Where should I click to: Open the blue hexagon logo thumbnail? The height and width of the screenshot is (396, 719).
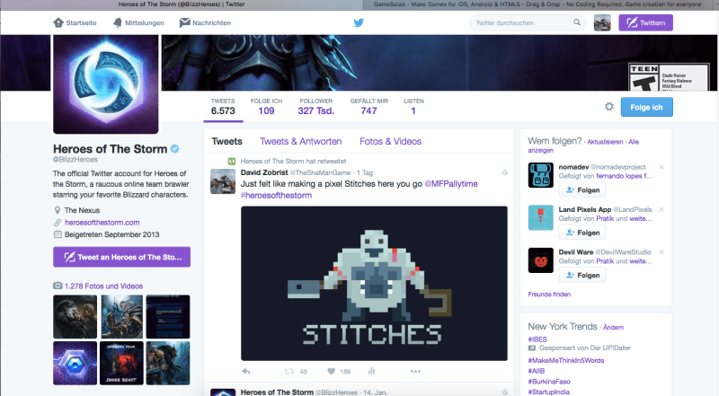75,363
